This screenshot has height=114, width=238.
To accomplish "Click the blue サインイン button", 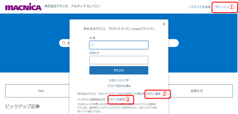I will [x=119, y=70].
